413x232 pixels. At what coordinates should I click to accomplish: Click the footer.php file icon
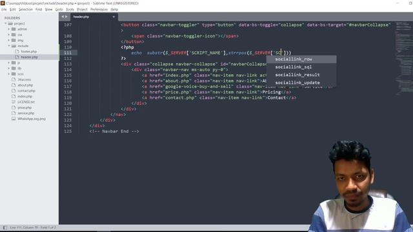pos(17,52)
